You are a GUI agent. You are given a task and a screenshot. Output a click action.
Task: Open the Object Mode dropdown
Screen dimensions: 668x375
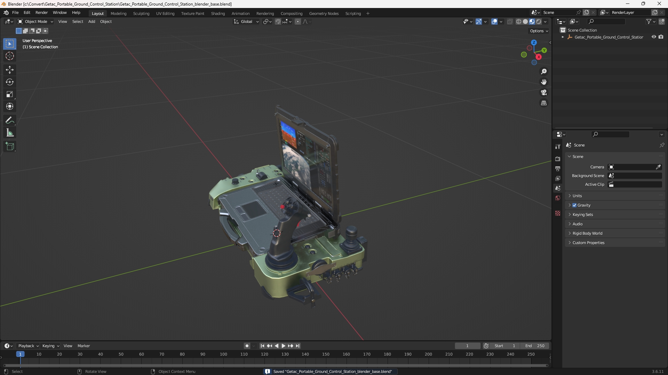pyautogui.click(x=35, y=22)
